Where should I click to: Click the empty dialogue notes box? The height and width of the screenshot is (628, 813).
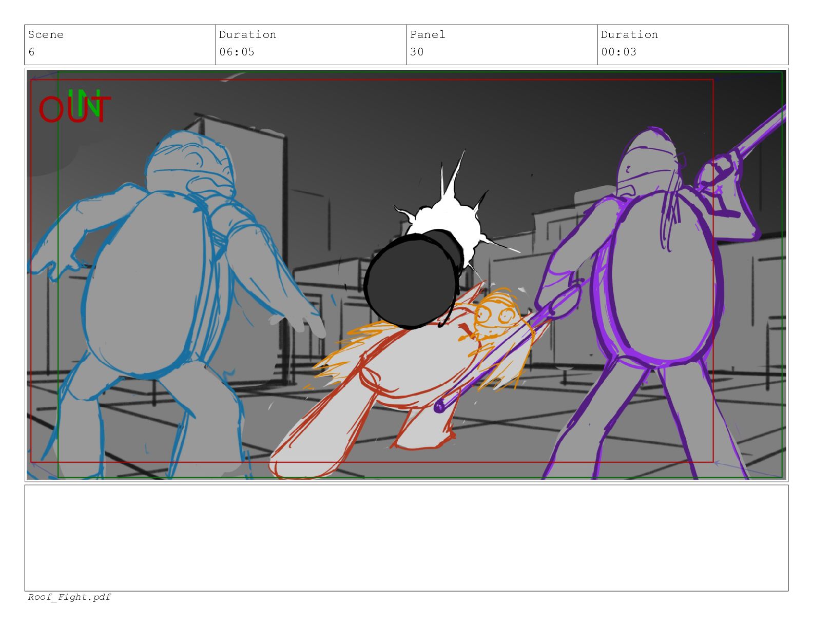point(407,538)
